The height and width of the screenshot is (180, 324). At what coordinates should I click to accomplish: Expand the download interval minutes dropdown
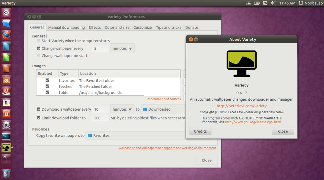click(x=122, y=109)
